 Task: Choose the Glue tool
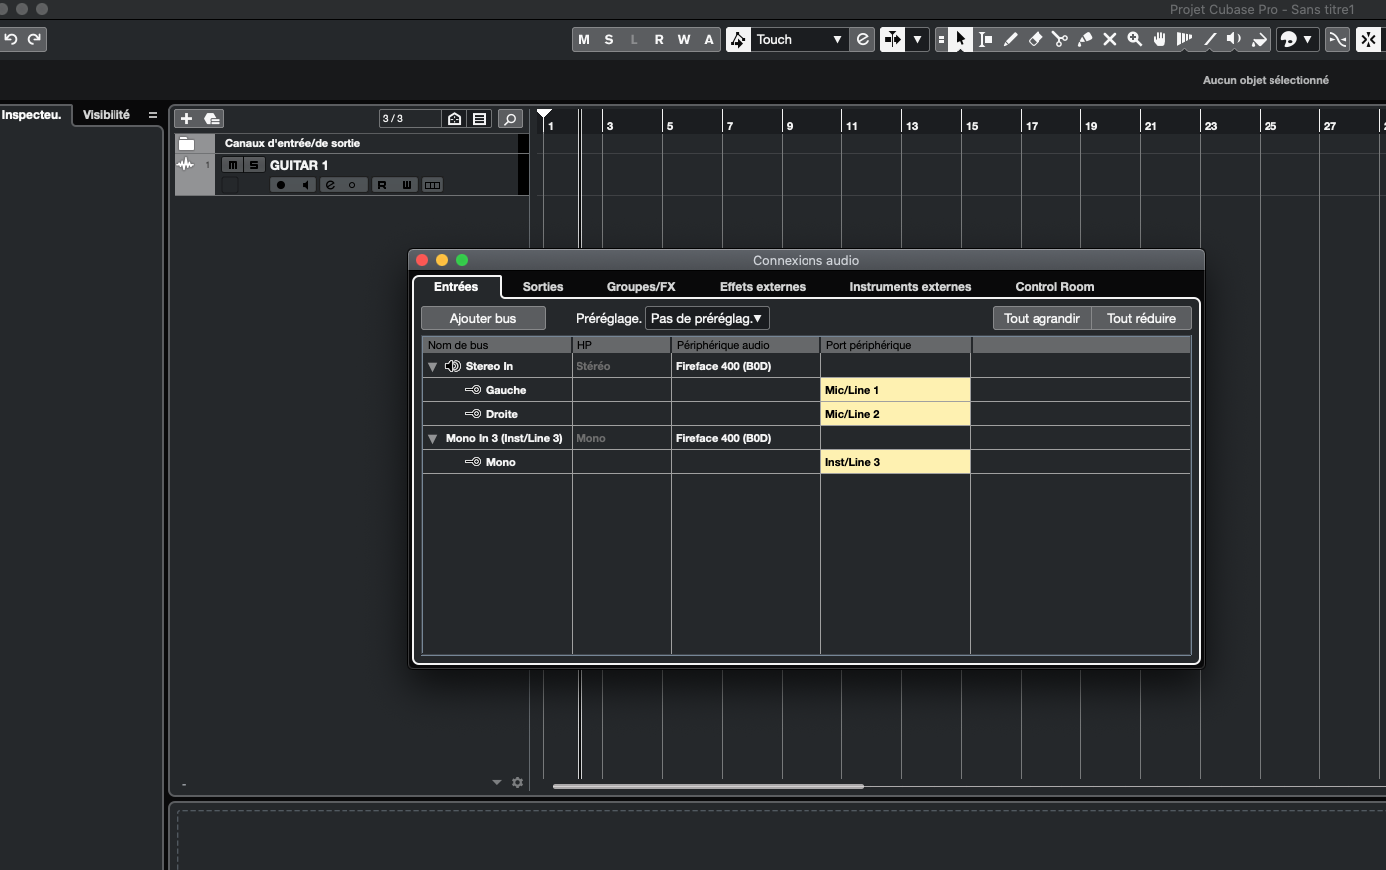click(1085, 40)
